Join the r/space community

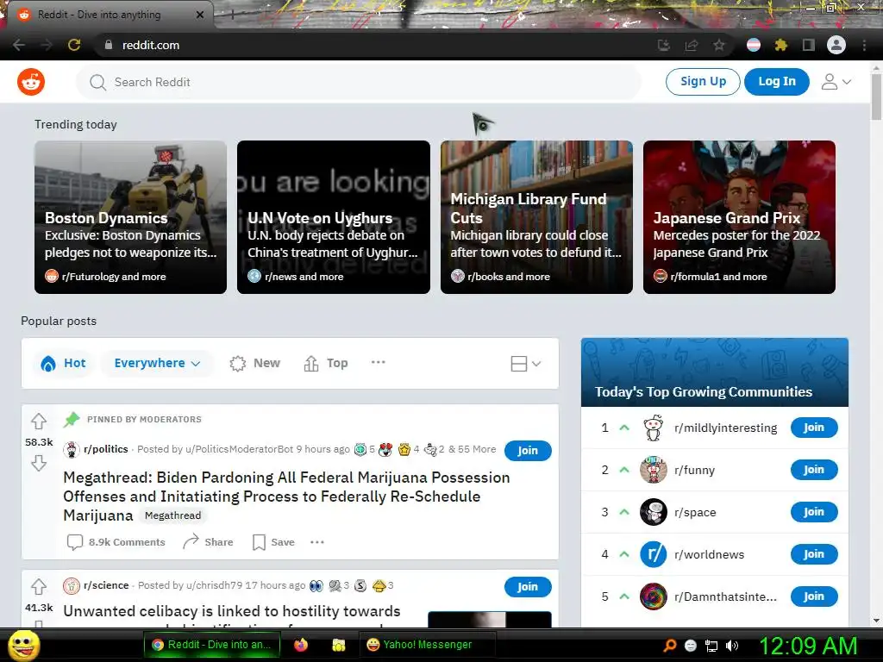[814, 512]
